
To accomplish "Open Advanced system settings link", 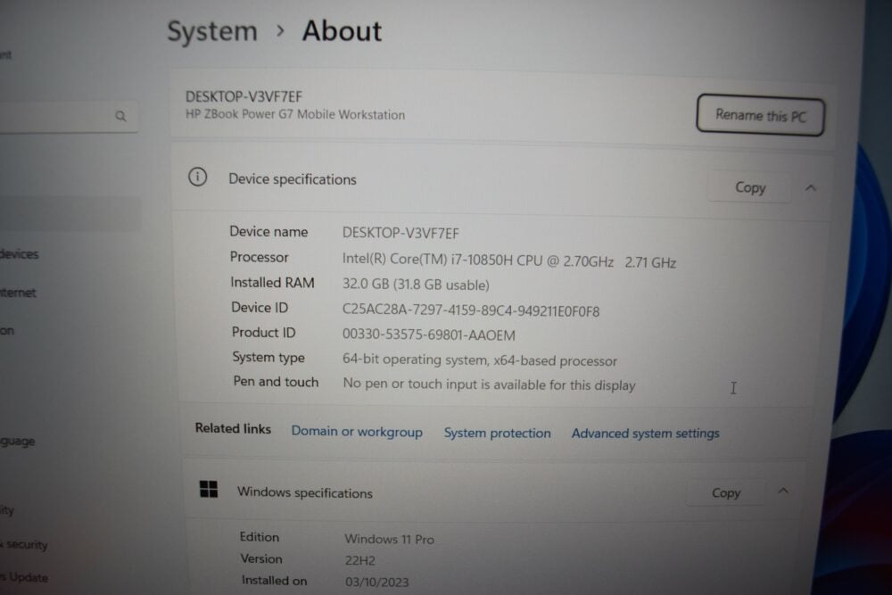I will click(645, 434).
